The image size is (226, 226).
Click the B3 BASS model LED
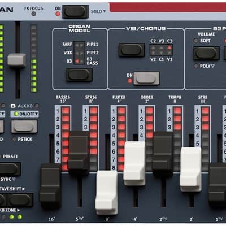pyautogui.click(x=82, y=61)
